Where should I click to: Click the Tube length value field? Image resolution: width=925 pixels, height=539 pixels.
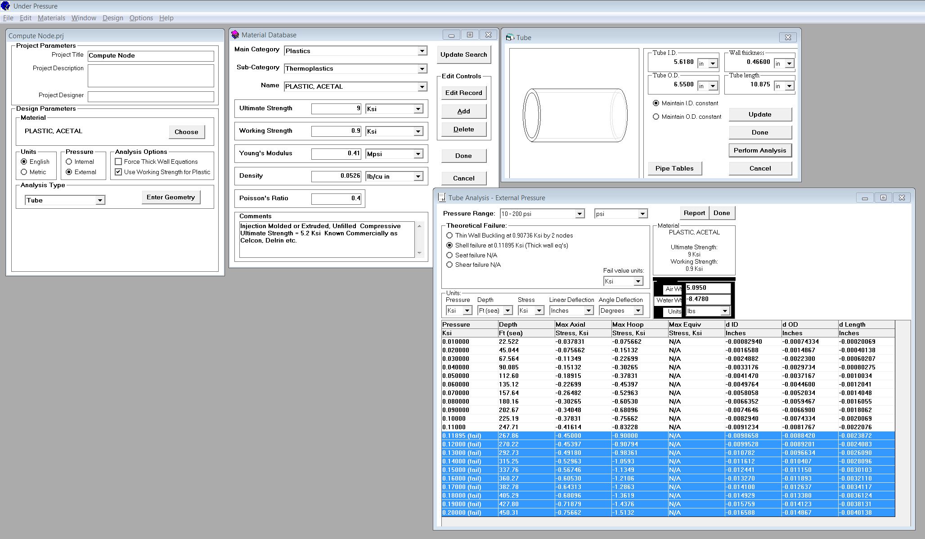(x=749, y=85)
